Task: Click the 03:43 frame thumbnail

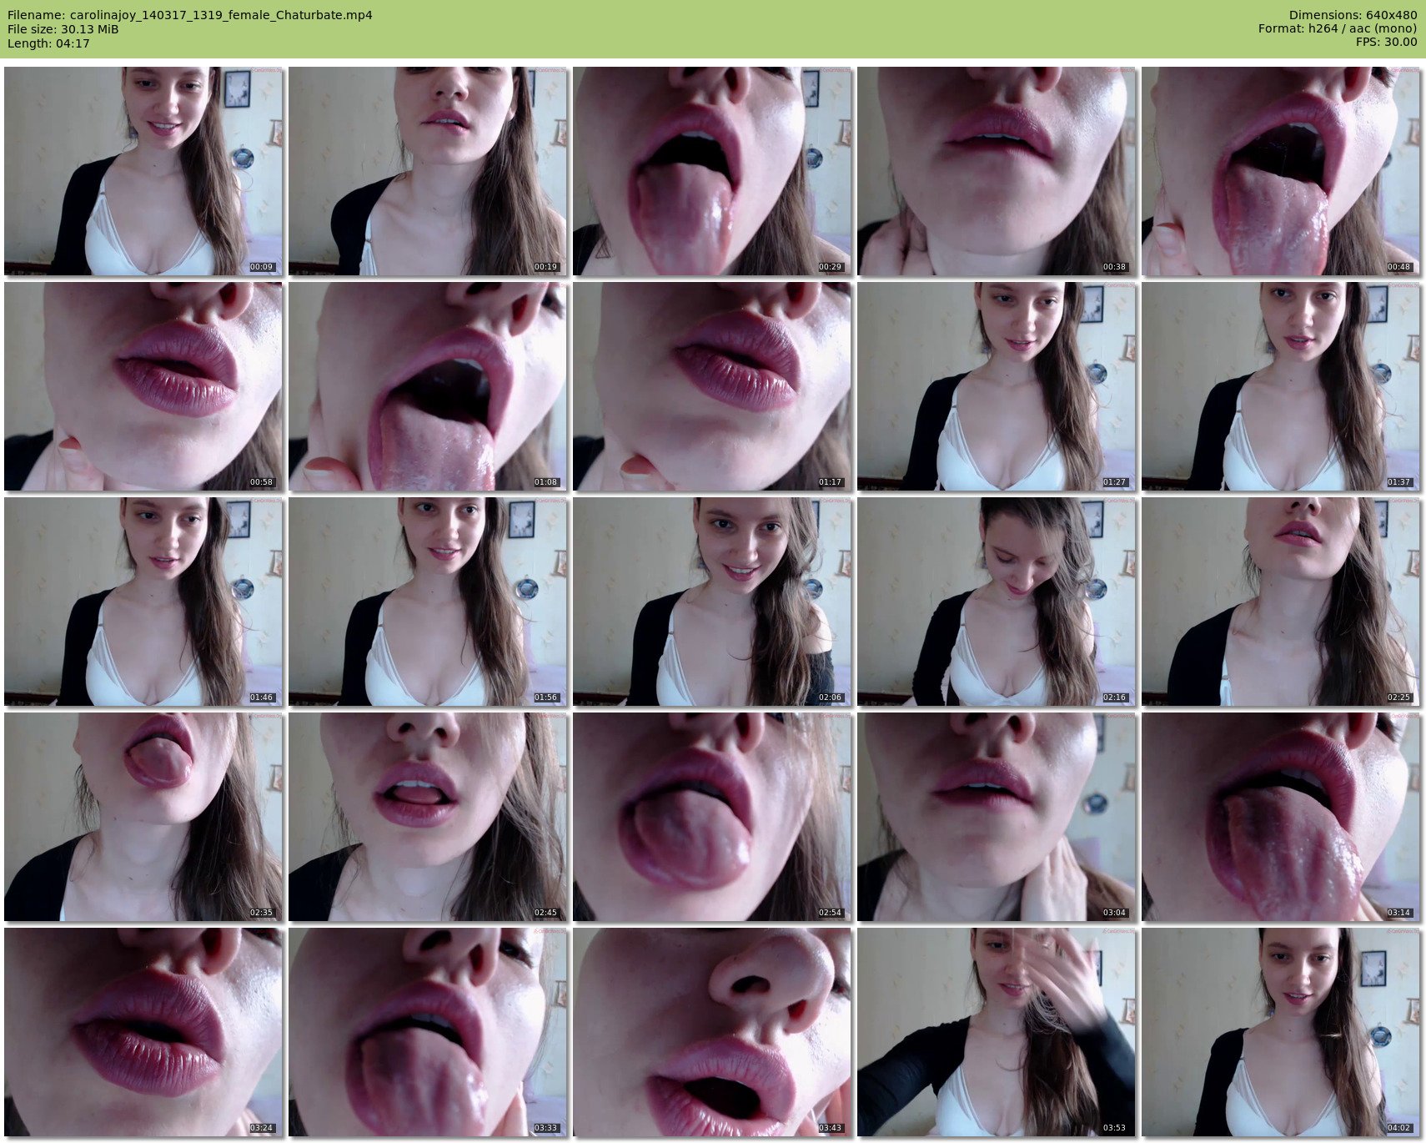Action: (712, 1032)
